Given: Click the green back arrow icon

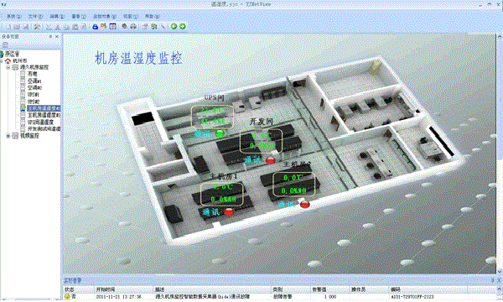Looking at the screenshot, I should [174, 27].
